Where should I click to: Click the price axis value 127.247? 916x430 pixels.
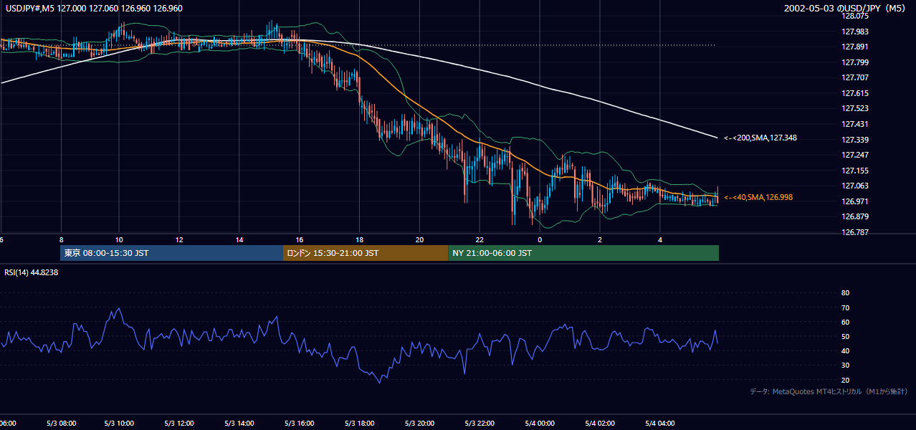tap(855, 155)
